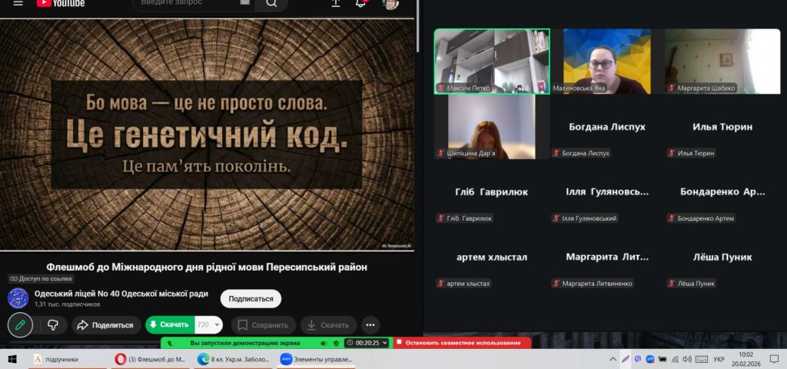Open the three-dot more actions menu

tap(370, 325)
